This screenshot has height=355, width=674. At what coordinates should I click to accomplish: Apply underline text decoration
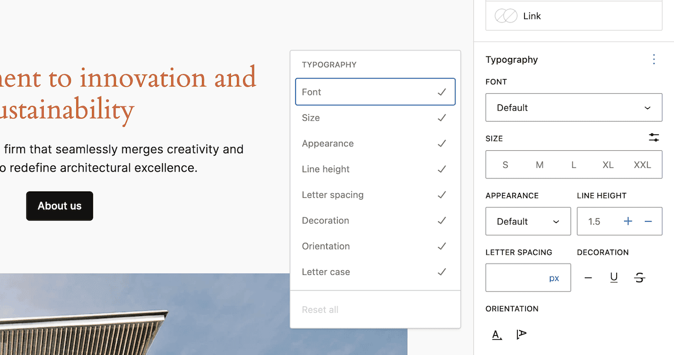click(x=614, y=277)
